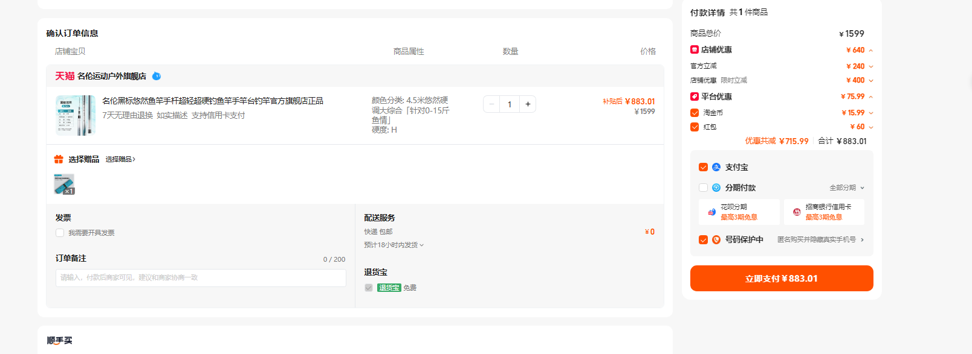Open the 全部分期 dropdown
Image resolution: width=972 pixels, height=354 pixels.
(847, 188)
